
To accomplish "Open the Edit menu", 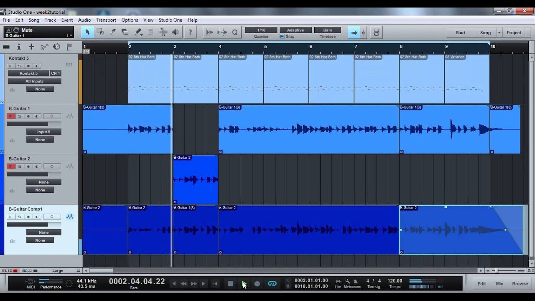I will (x=19, y=20).
